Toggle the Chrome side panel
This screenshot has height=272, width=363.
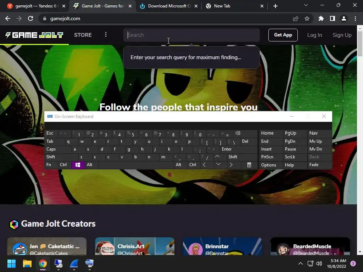[x=333, y=18]
